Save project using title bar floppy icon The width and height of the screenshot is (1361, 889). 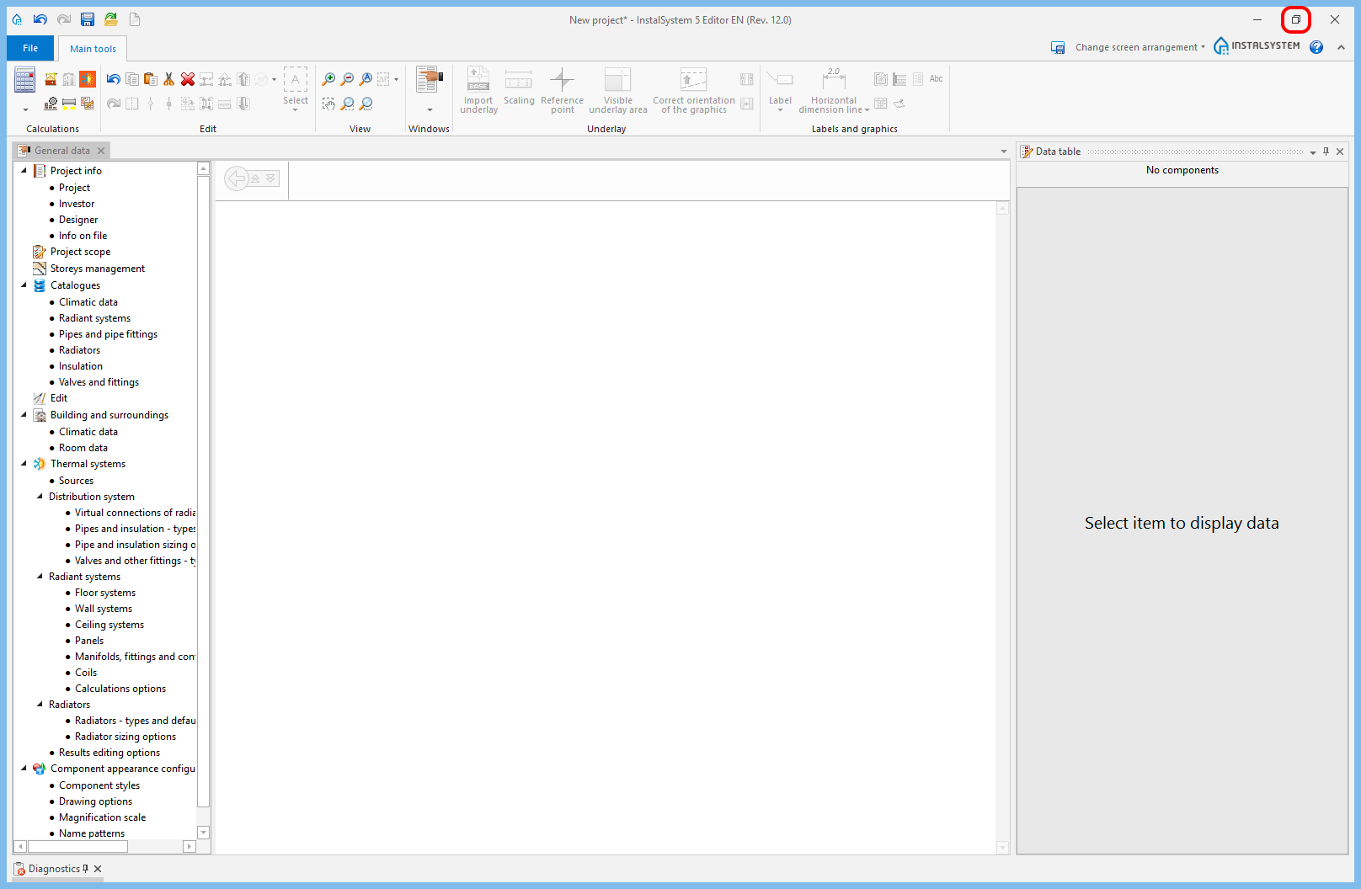(x=87, y=19)
